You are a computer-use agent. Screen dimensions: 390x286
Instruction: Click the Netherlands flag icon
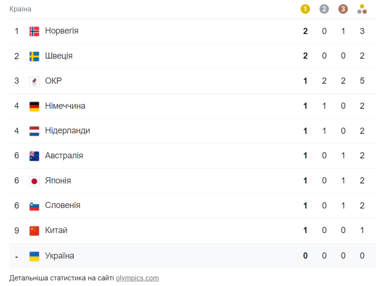pyautogui.click(x=34, y=131)
